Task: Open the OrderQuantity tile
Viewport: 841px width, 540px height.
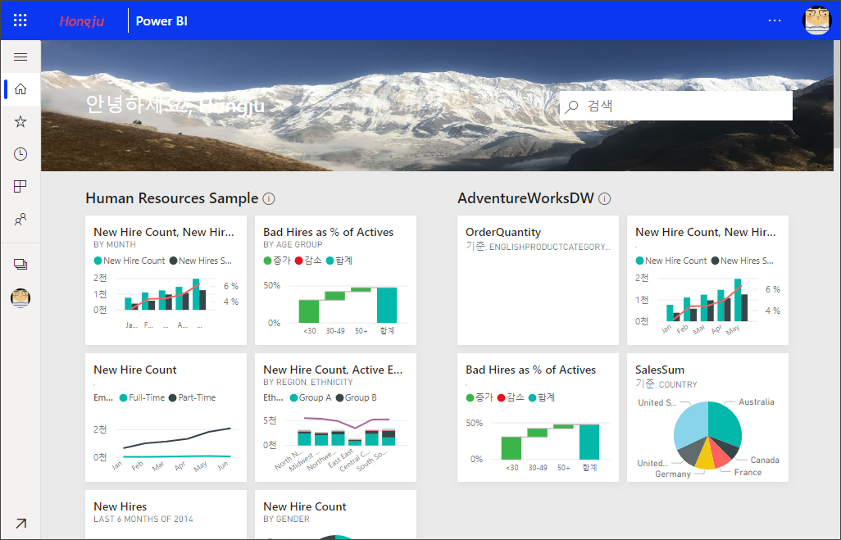Action: 538,280
